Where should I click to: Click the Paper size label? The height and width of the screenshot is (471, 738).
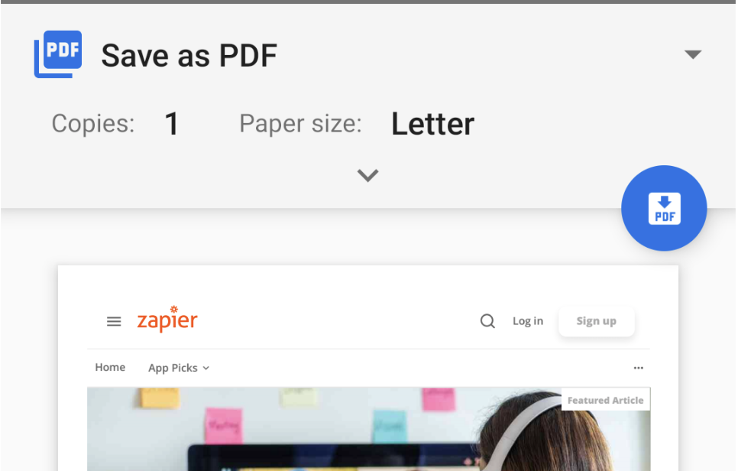pos(301,124)
